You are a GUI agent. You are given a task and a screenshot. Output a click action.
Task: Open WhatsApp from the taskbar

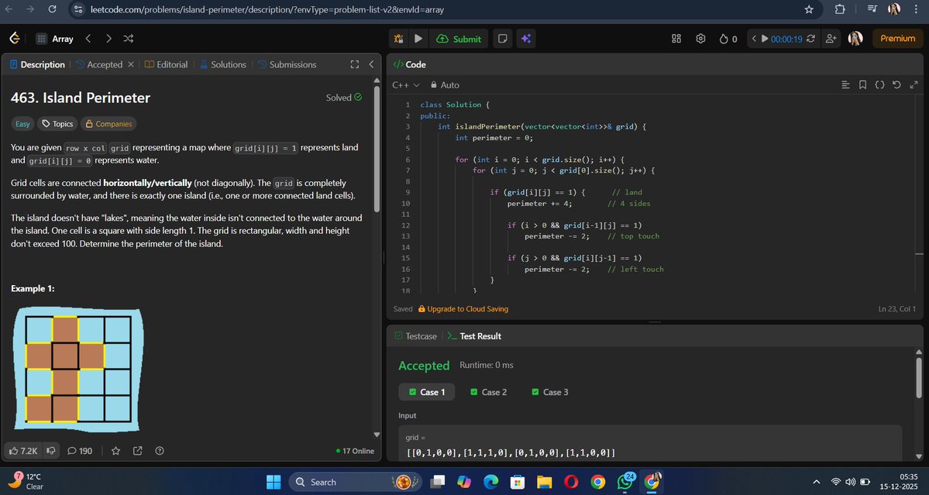pos(625,482)
